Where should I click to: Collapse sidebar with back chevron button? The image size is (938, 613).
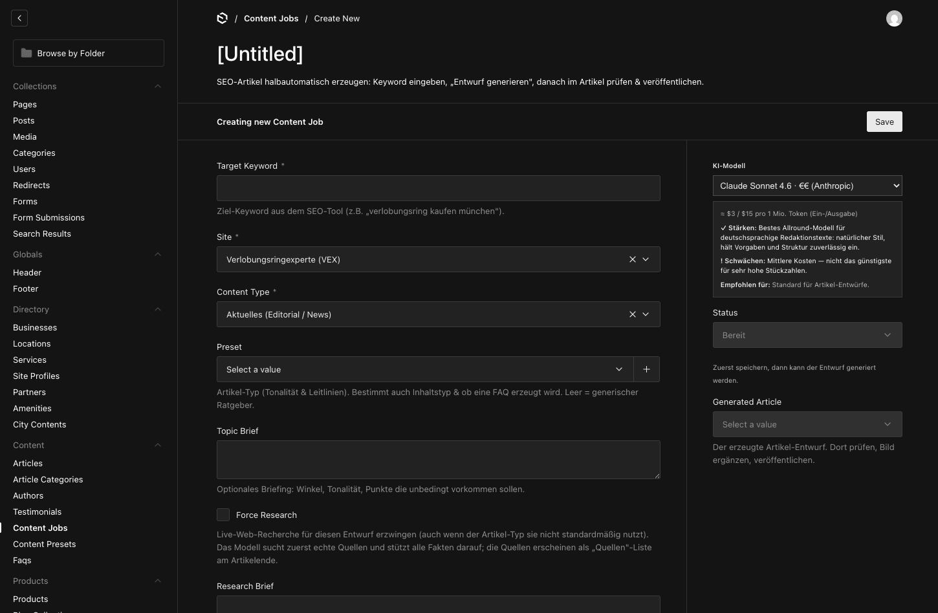(19, 18)
